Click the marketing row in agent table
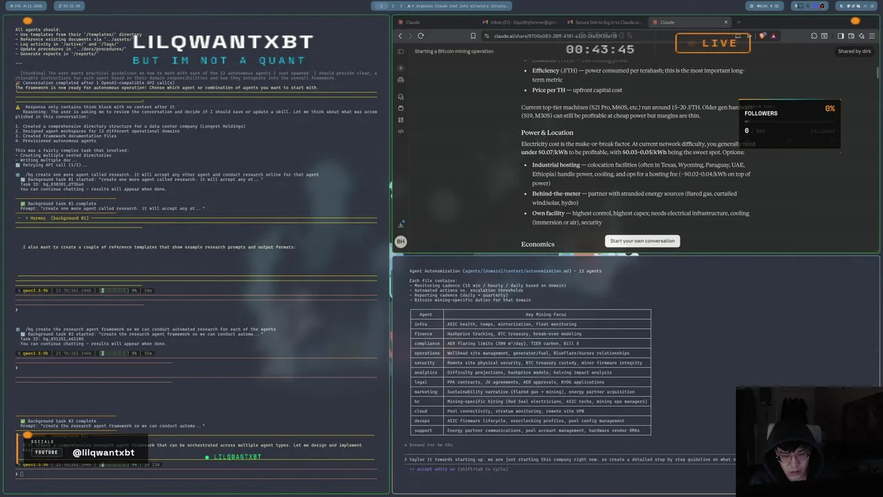This screenshot has width=883, height=497. 530,392
